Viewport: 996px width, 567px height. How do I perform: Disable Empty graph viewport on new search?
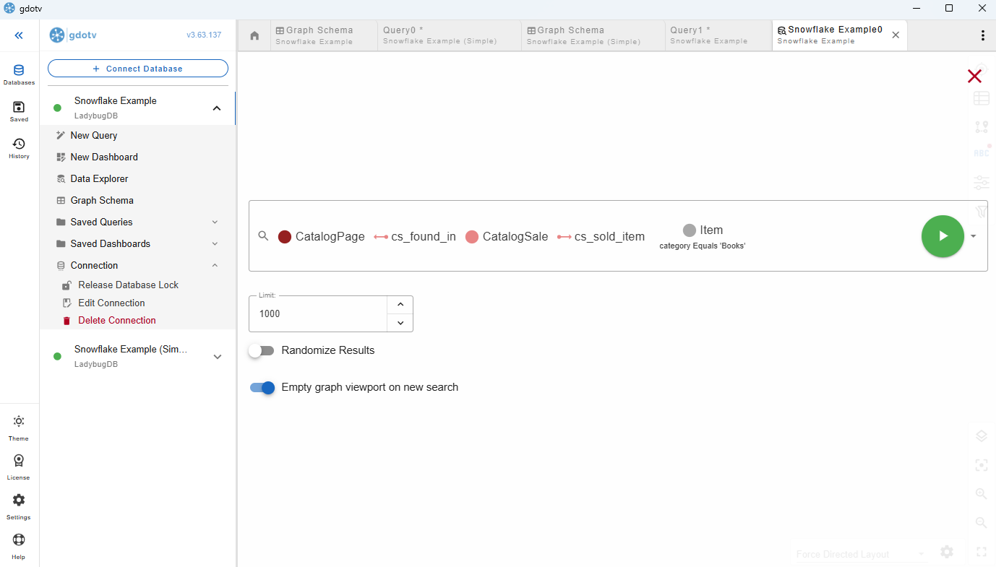pyautogui.click(x=262, y=388)
